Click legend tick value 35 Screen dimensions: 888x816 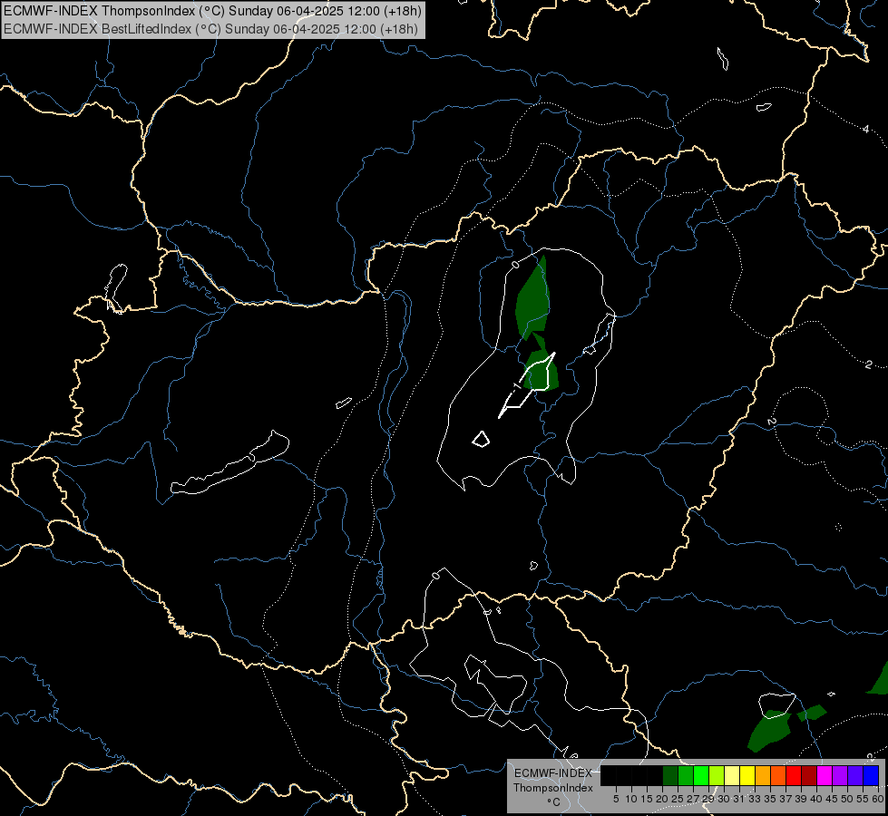click(x=770, y=799)
